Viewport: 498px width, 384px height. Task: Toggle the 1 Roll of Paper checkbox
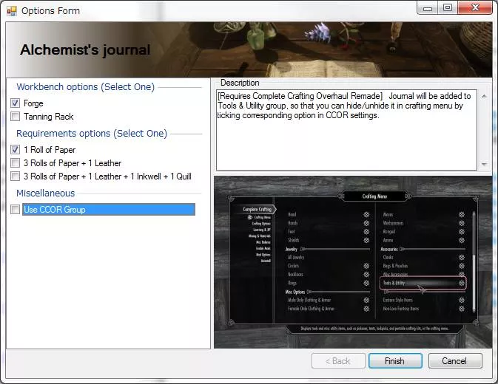point(15,150)
